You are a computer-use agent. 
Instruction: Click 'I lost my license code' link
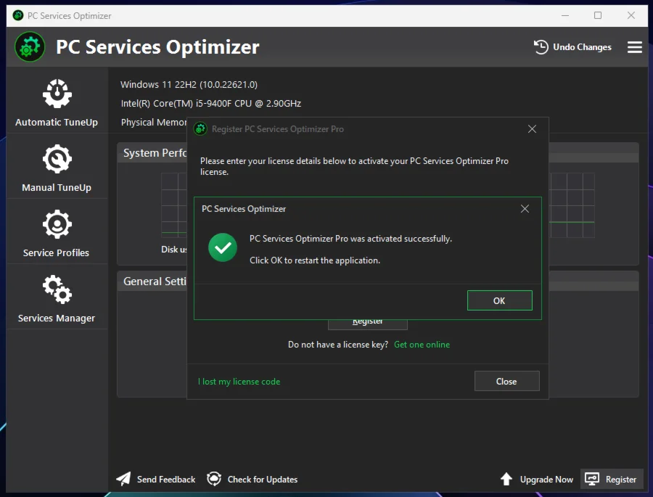239,382
